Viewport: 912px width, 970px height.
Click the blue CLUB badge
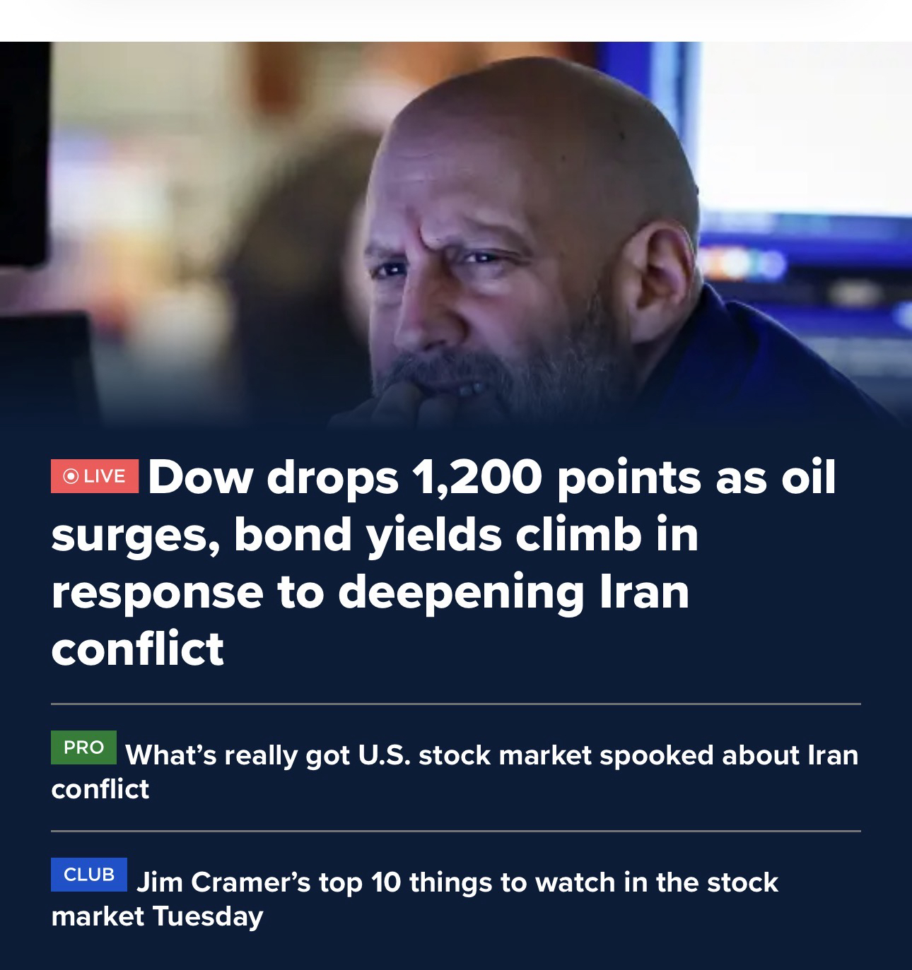coord(89,875)
